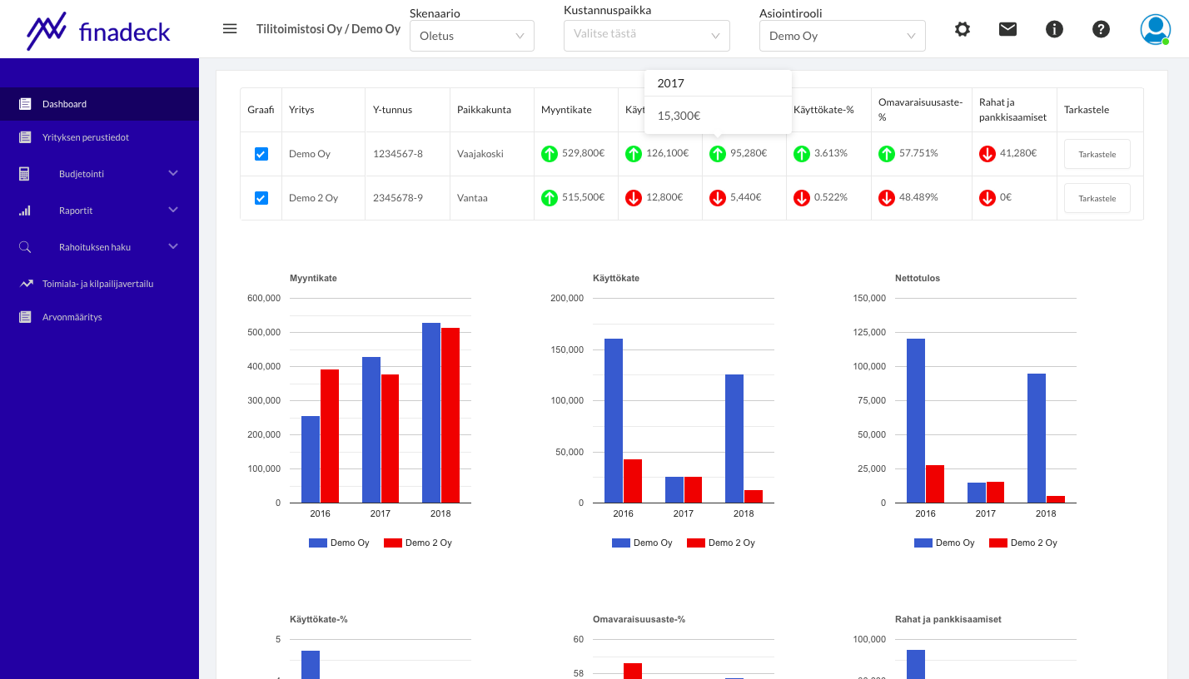
Task: Expand the Raportit submenu chevron
Action: click(173, 211)
